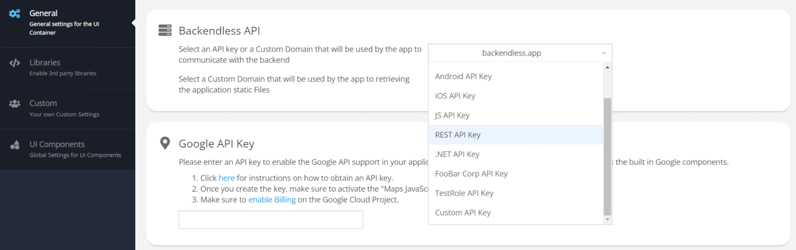Collapse the backendless.app dropdown
The width and height of the screenshot is (796, 250).
(520, 53)
